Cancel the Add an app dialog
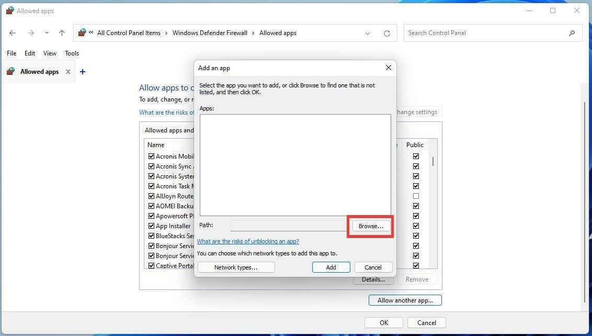This screenshot has width=592, height=336. click(x=373, y=267)
